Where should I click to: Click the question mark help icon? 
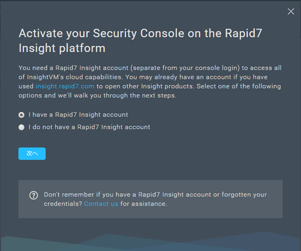click(x=33, y=195)
